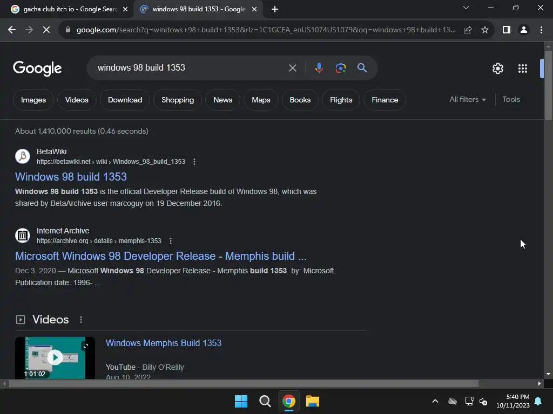
Task: Open the Windows Start menu
Action: click(x=241, y=401)
